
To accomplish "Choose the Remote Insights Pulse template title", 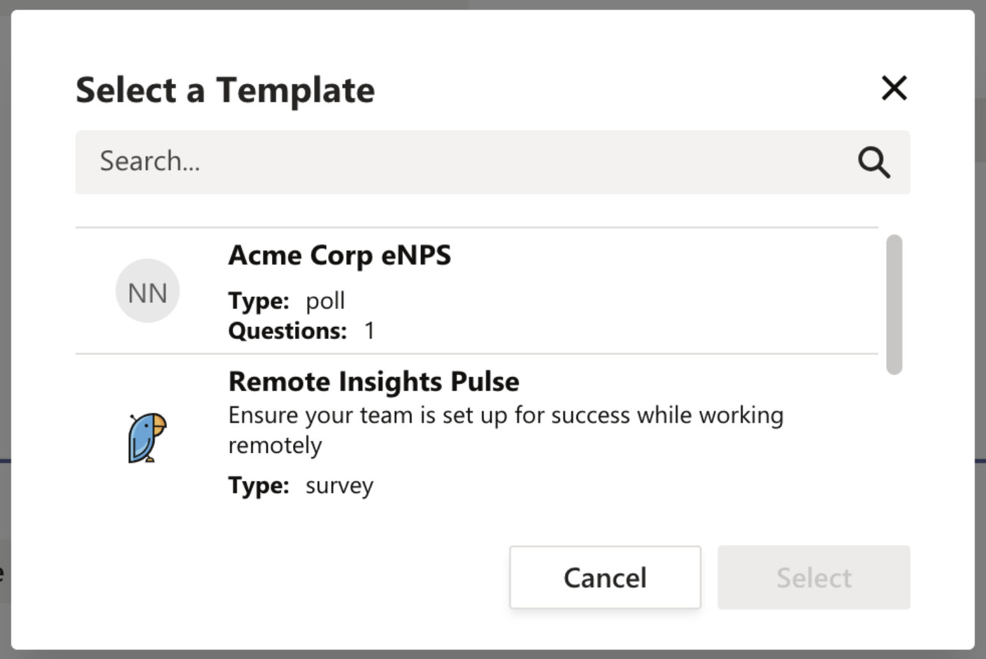I will coord(374,382).
